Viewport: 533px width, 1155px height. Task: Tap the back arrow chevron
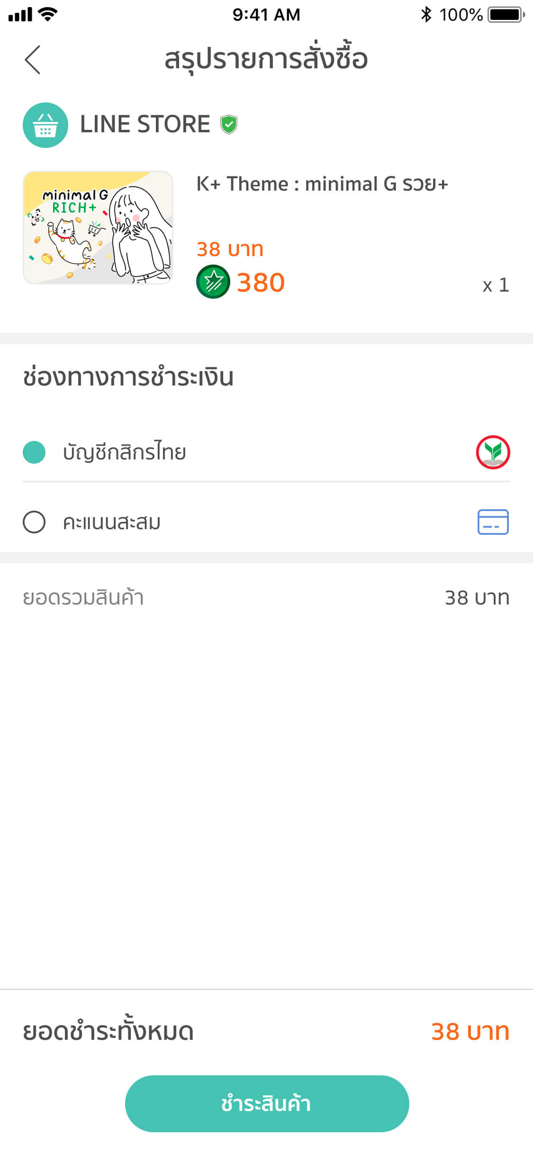coord(33,60)
